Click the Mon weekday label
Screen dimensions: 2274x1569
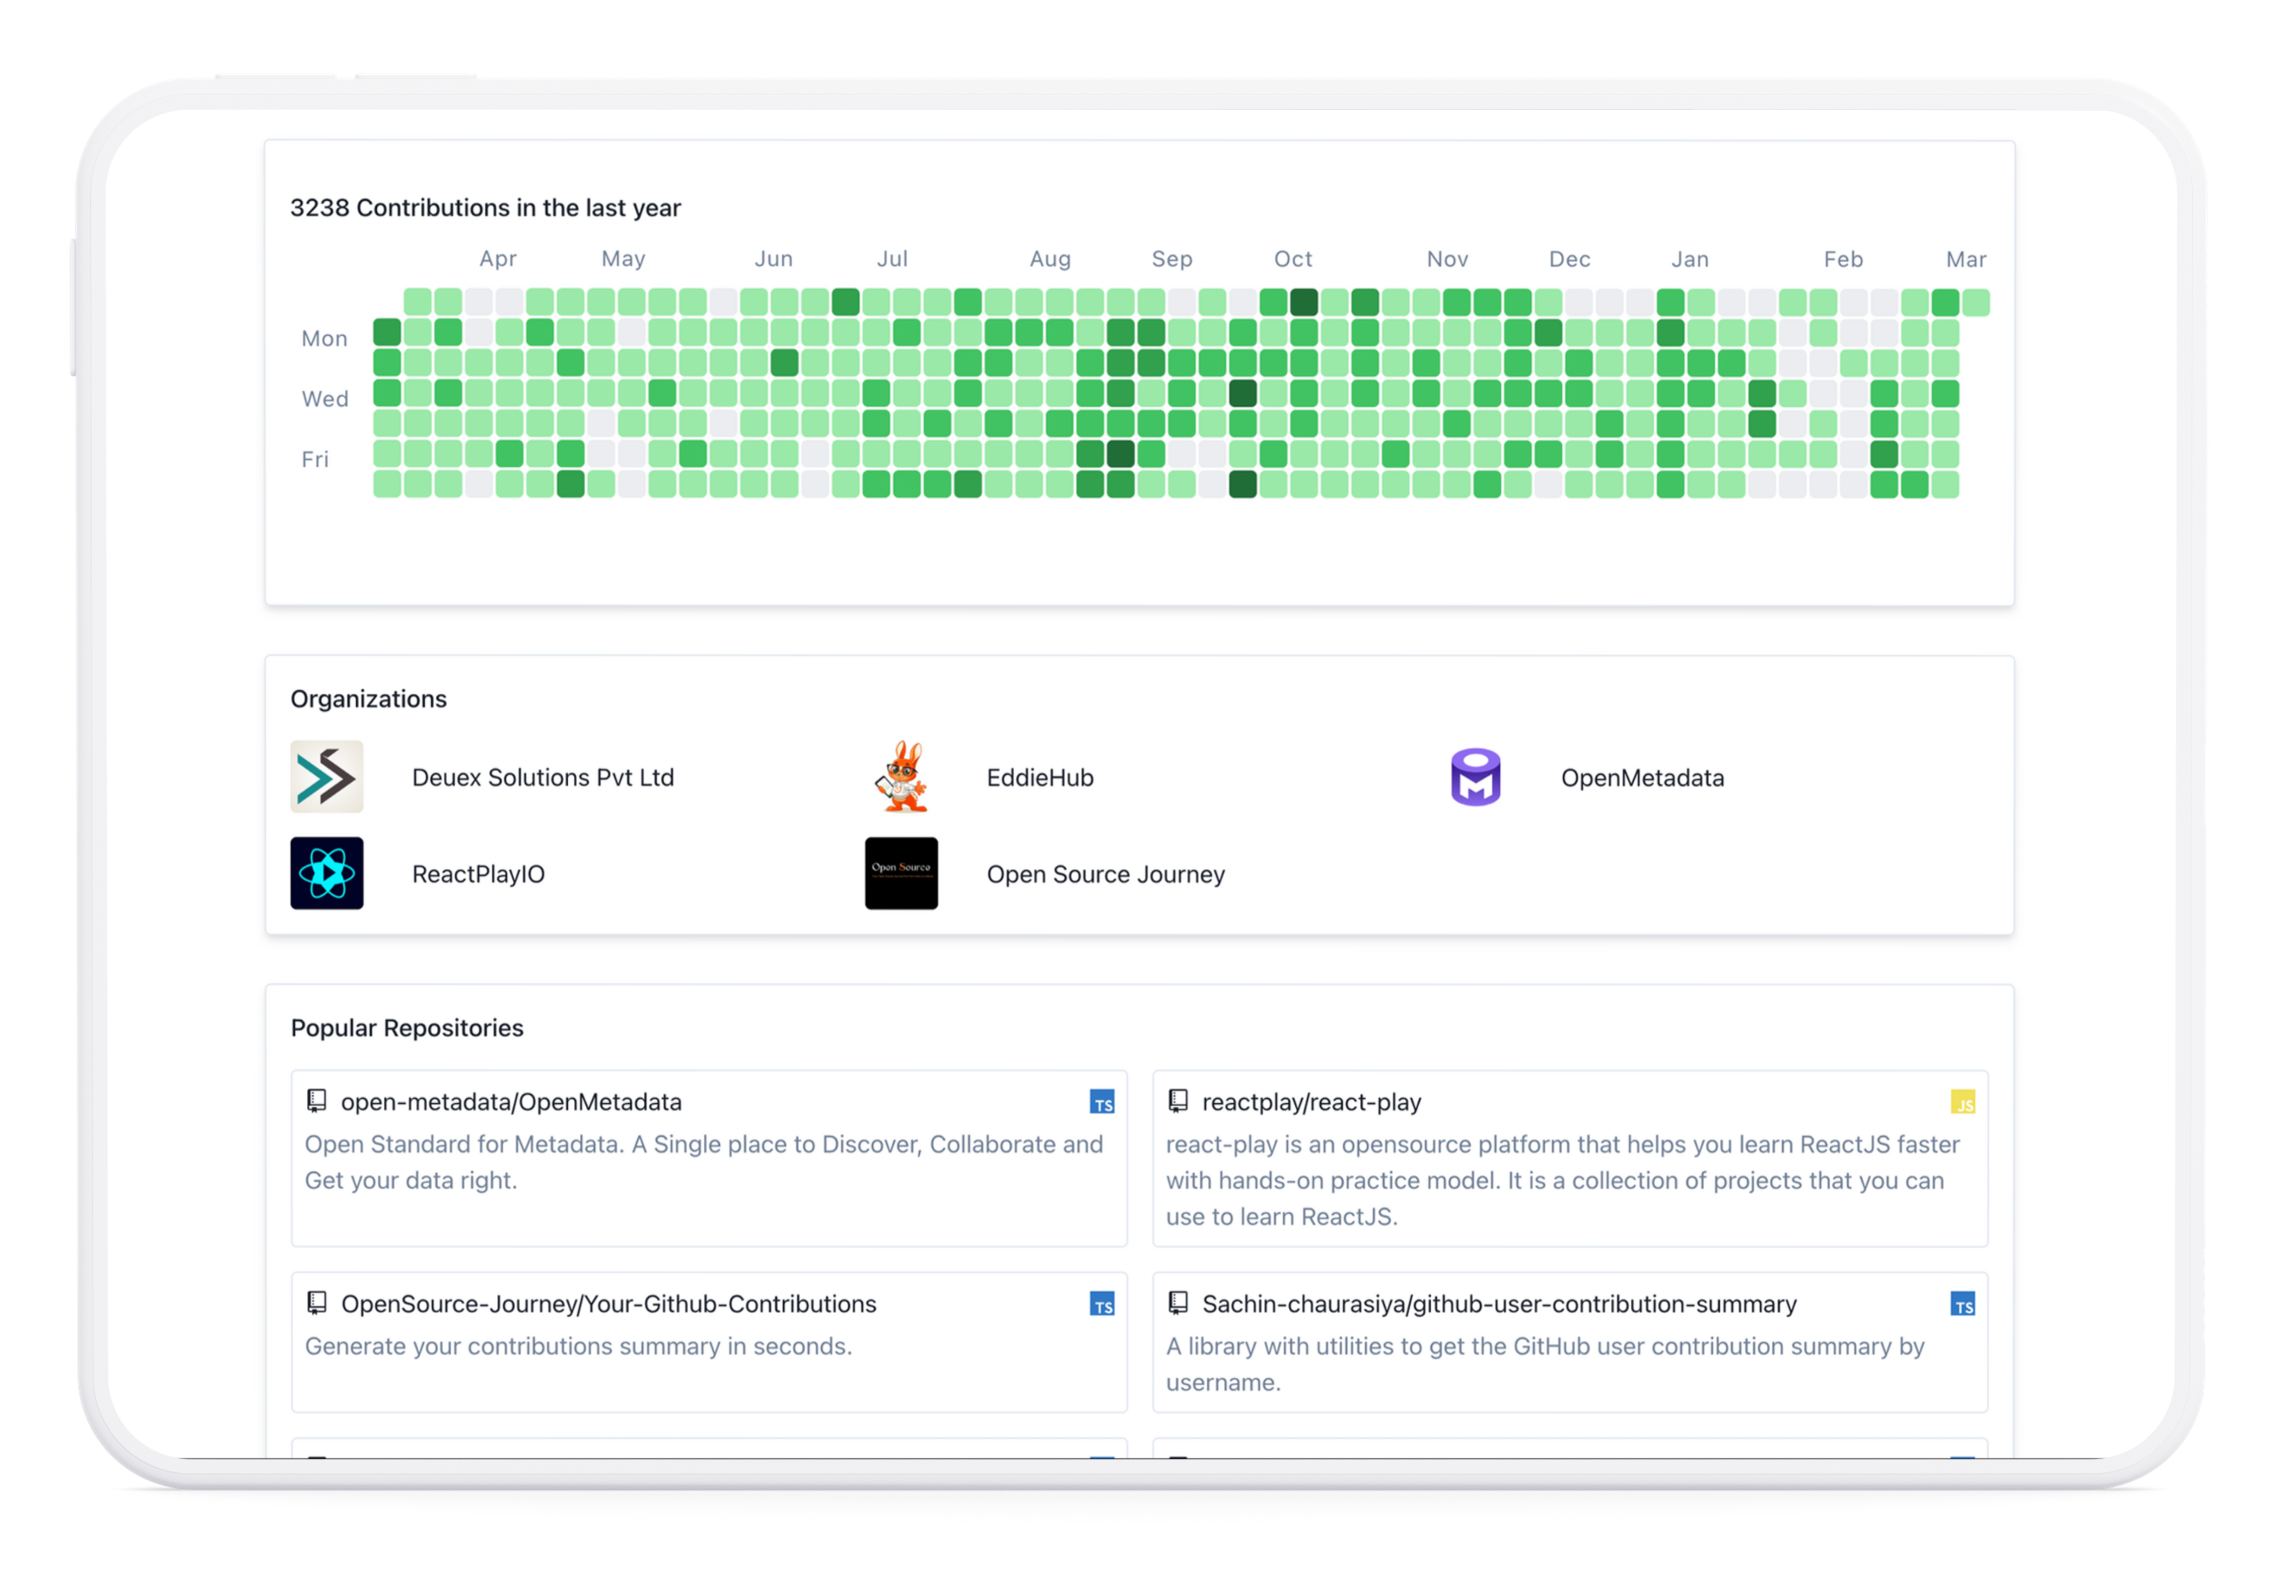click(x=325, y=339)
